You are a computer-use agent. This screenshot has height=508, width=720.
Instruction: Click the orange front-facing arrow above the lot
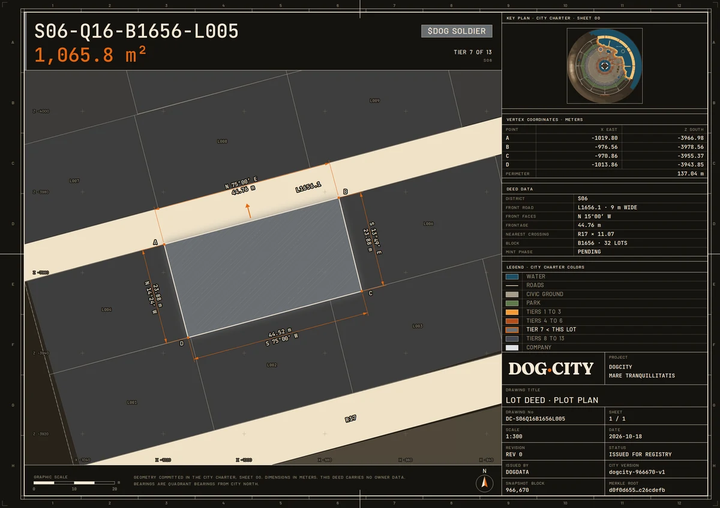point(248,211)
